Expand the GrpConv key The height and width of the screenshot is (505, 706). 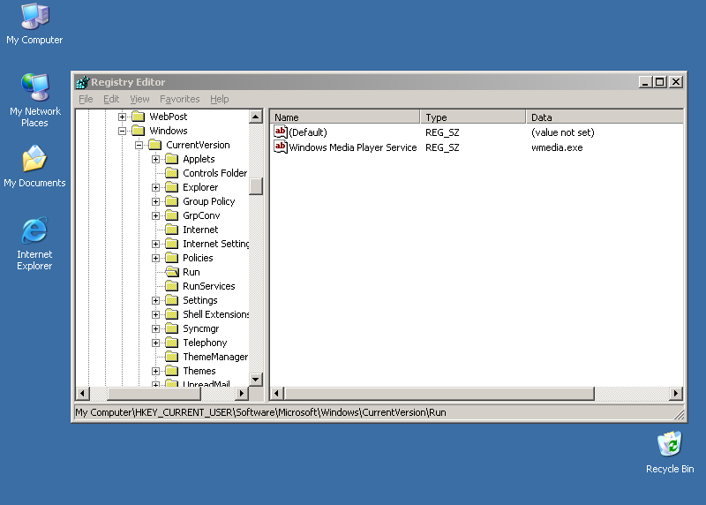click(155, 215)
